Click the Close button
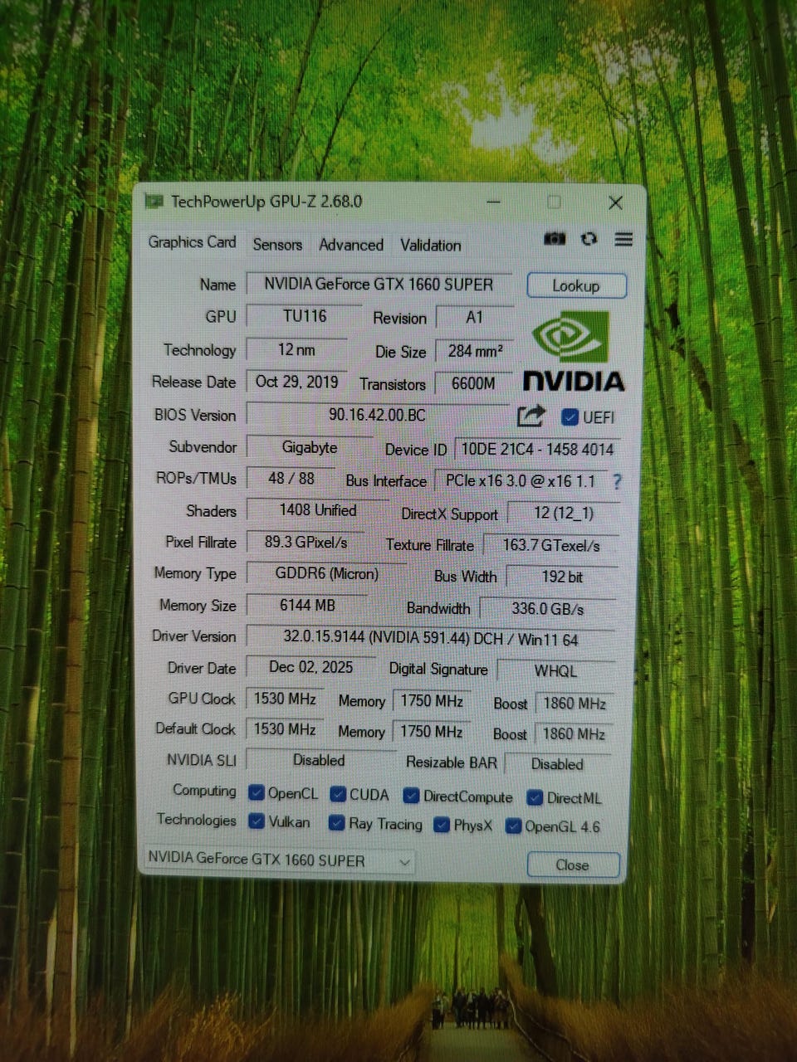797x1062 pixels. 573,865
